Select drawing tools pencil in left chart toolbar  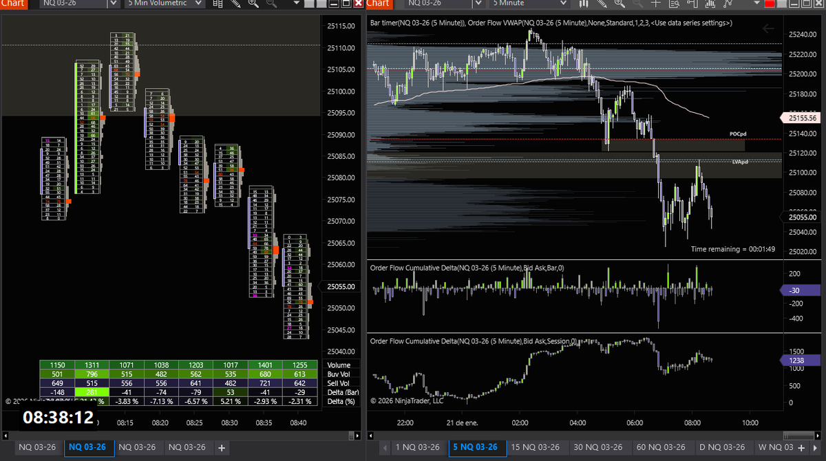point(236,3)
